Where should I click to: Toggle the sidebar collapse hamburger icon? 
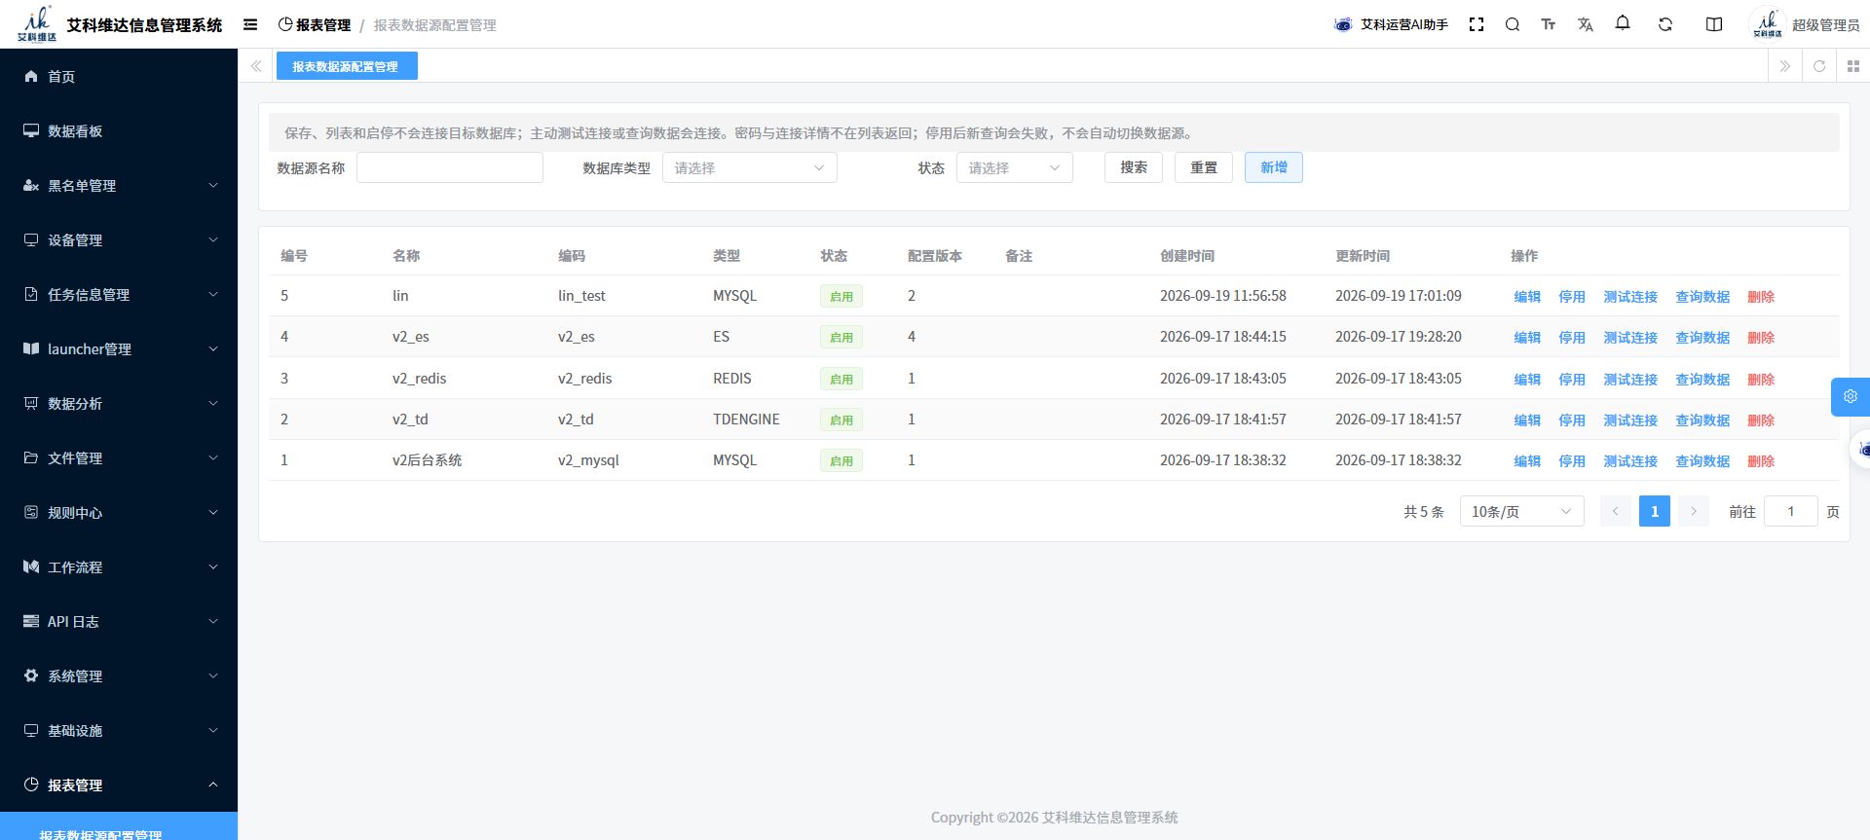(x=250, y=24)
